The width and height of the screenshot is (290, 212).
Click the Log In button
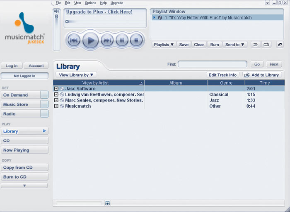12,66
